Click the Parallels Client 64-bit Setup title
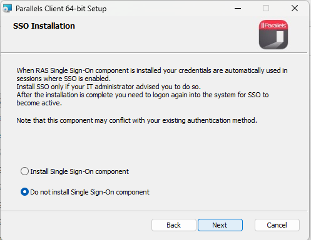311x240 pixels. [61, 9]
